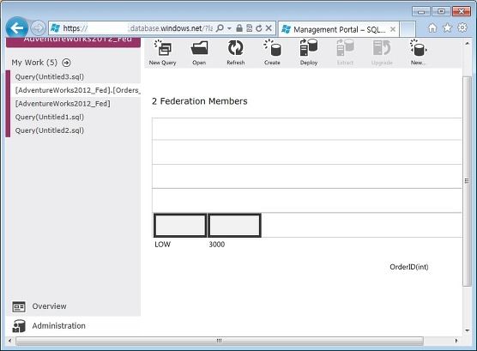Viewport: 477px width, 351px height.
Task: Click the vertical scrollbar down arrow
Action: point(467,330)
